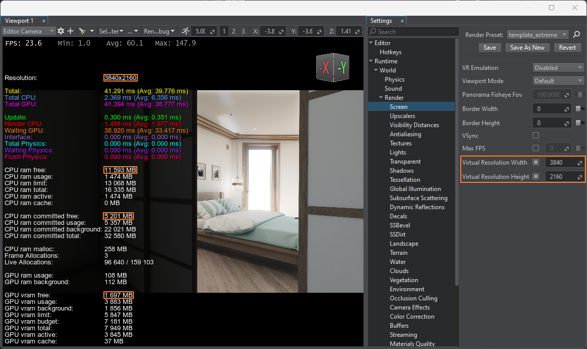
Task: Click the settings tree vertical scrollbar
Action: pyautogui.click(x=457, y=161)
